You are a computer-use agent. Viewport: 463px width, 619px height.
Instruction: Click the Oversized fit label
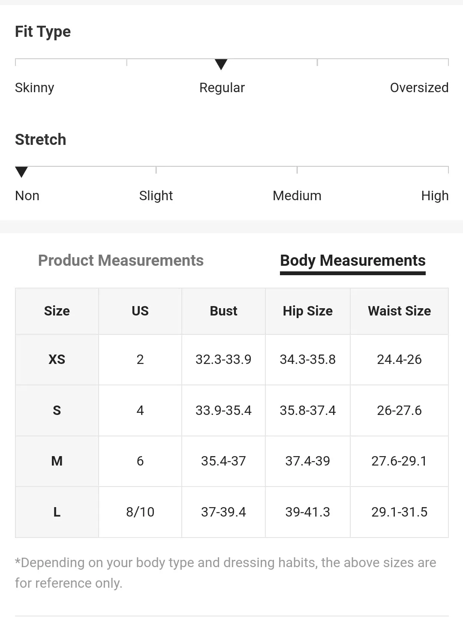[419, 88]
